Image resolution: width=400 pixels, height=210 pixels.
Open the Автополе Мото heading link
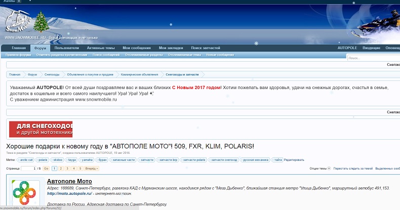(x=69, y=181)
